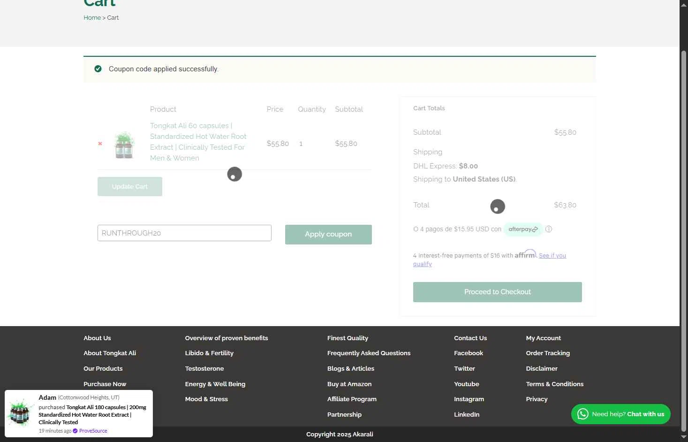Open Frequently Asked Questions link

(369, 353)
